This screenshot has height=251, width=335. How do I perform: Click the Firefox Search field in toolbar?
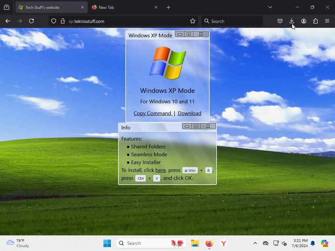232,21
